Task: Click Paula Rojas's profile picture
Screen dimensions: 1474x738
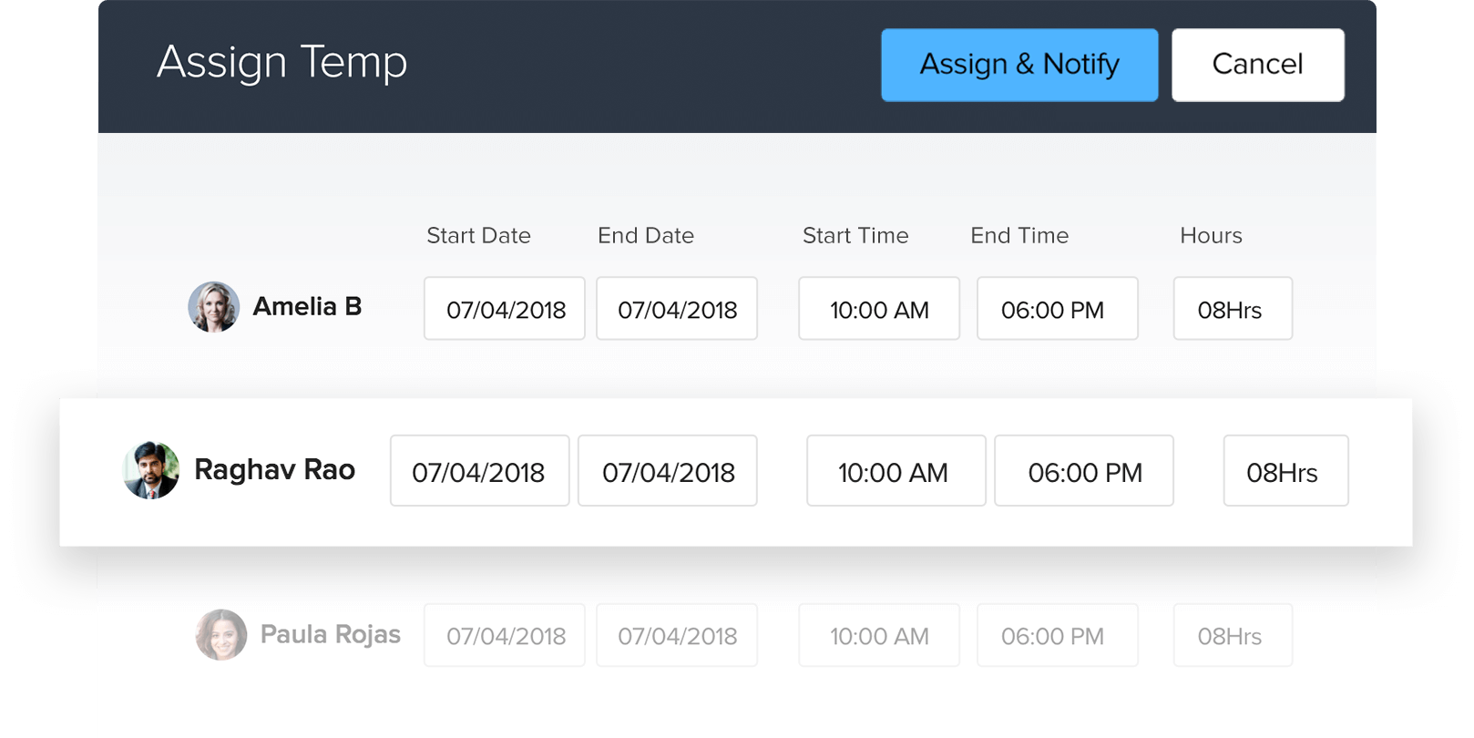Action: pyautogui.click(x=221, y=634)
